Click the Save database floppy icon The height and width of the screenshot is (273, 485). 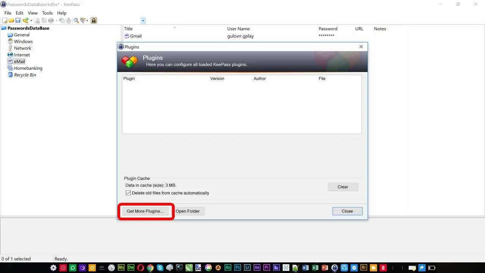point(18,20)
